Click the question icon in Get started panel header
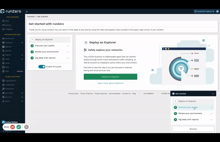The height and width of the screenshot is (142, 220). (173, 94)
